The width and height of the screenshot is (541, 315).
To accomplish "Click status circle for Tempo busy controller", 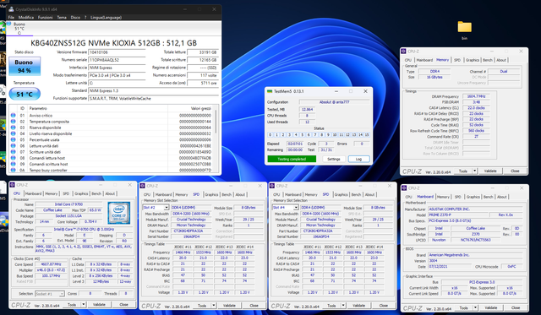I will 14,170.
